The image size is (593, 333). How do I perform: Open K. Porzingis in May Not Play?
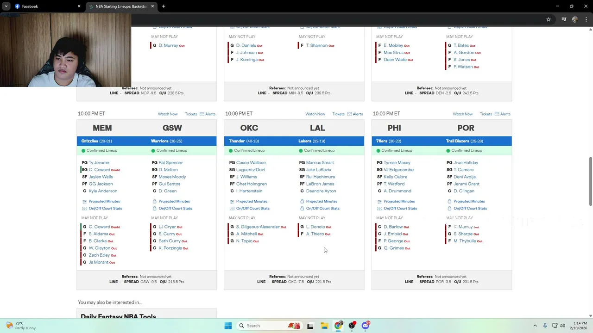pyautogui.click(x=170, y=248)
